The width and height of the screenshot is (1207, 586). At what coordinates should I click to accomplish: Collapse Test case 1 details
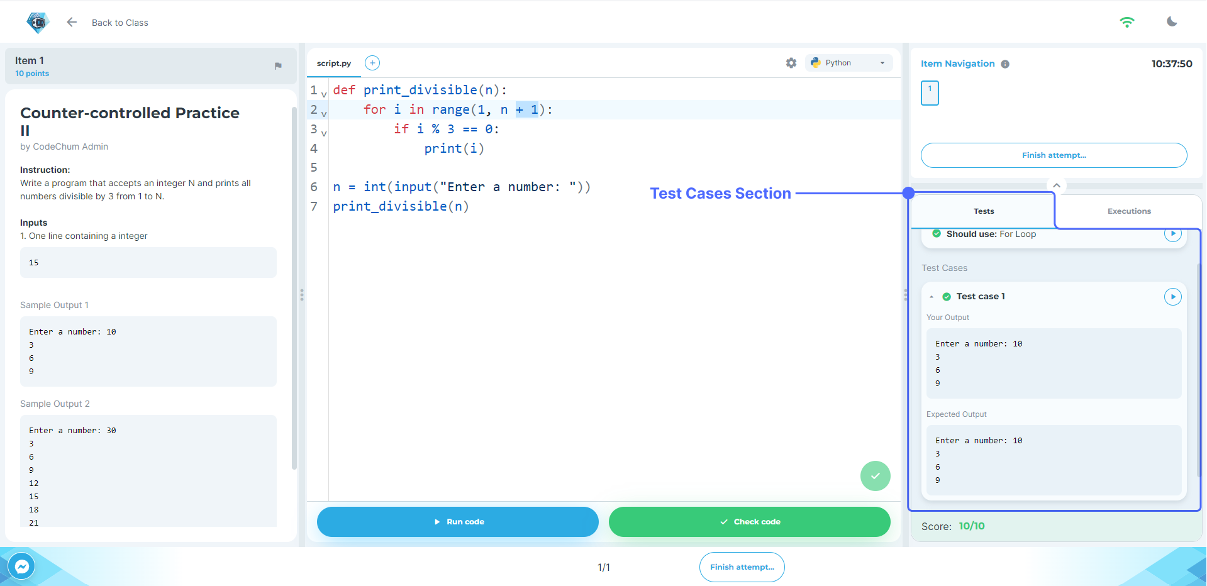pos(932,297)
